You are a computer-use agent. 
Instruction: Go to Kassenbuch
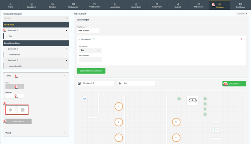[136, 5]
